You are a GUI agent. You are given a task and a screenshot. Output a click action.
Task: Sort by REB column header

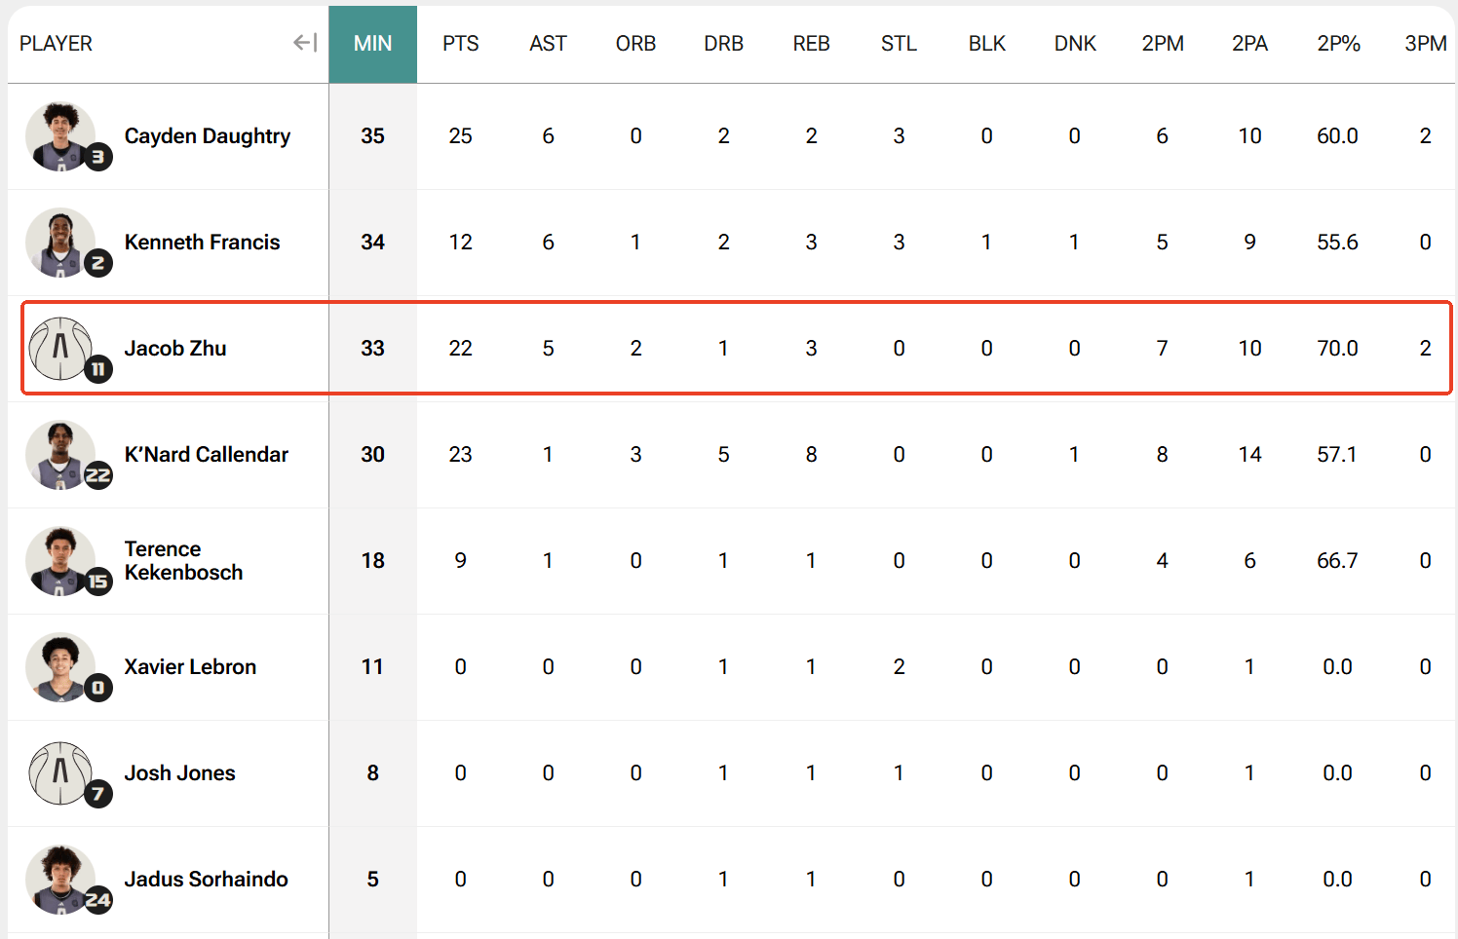pyautogui.click(x=811, y=44)
